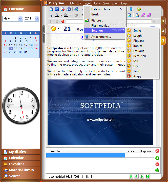Click the green plus add transaction icon
This screenshot has height=182, width=168.
[157, 158]
